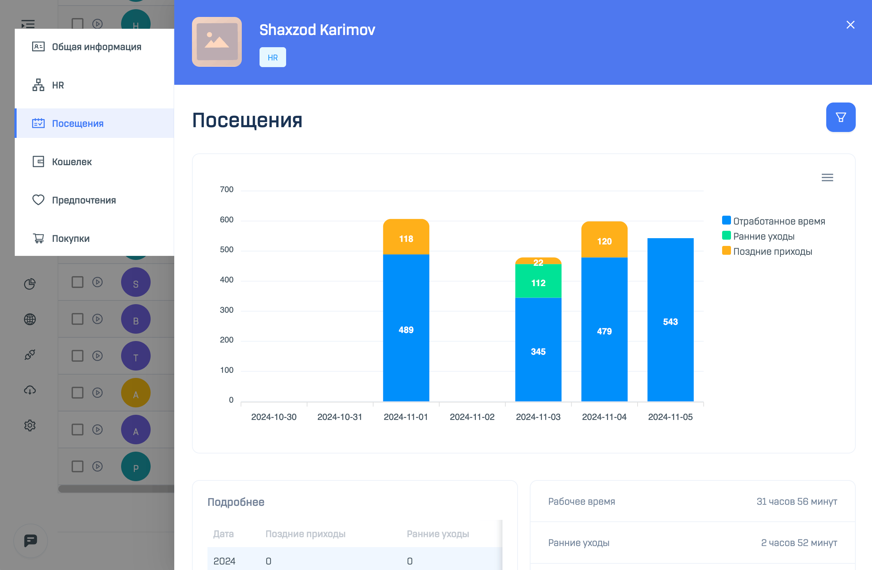Click the play icon in the yellow A row
The image size is (872, 570).
click(x=97, y=393)
